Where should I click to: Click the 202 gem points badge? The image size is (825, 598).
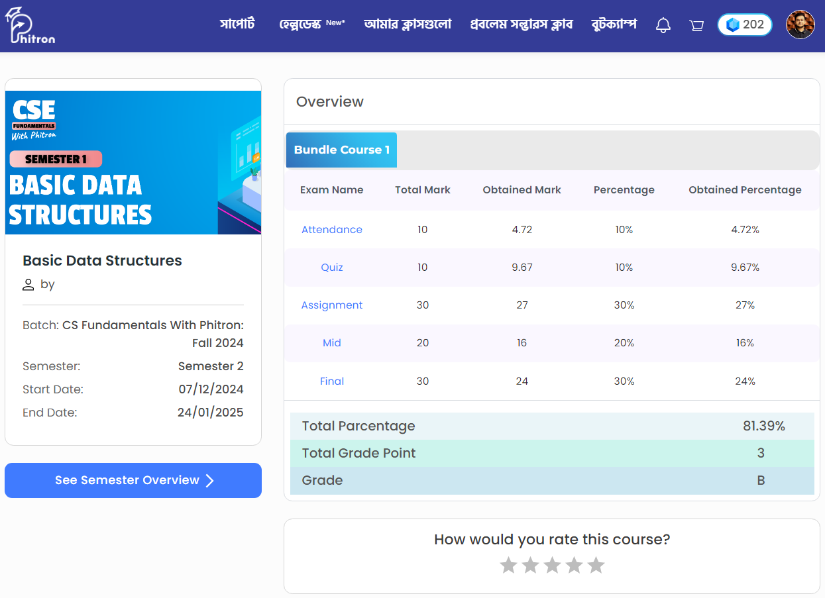(x=745, y=25)
